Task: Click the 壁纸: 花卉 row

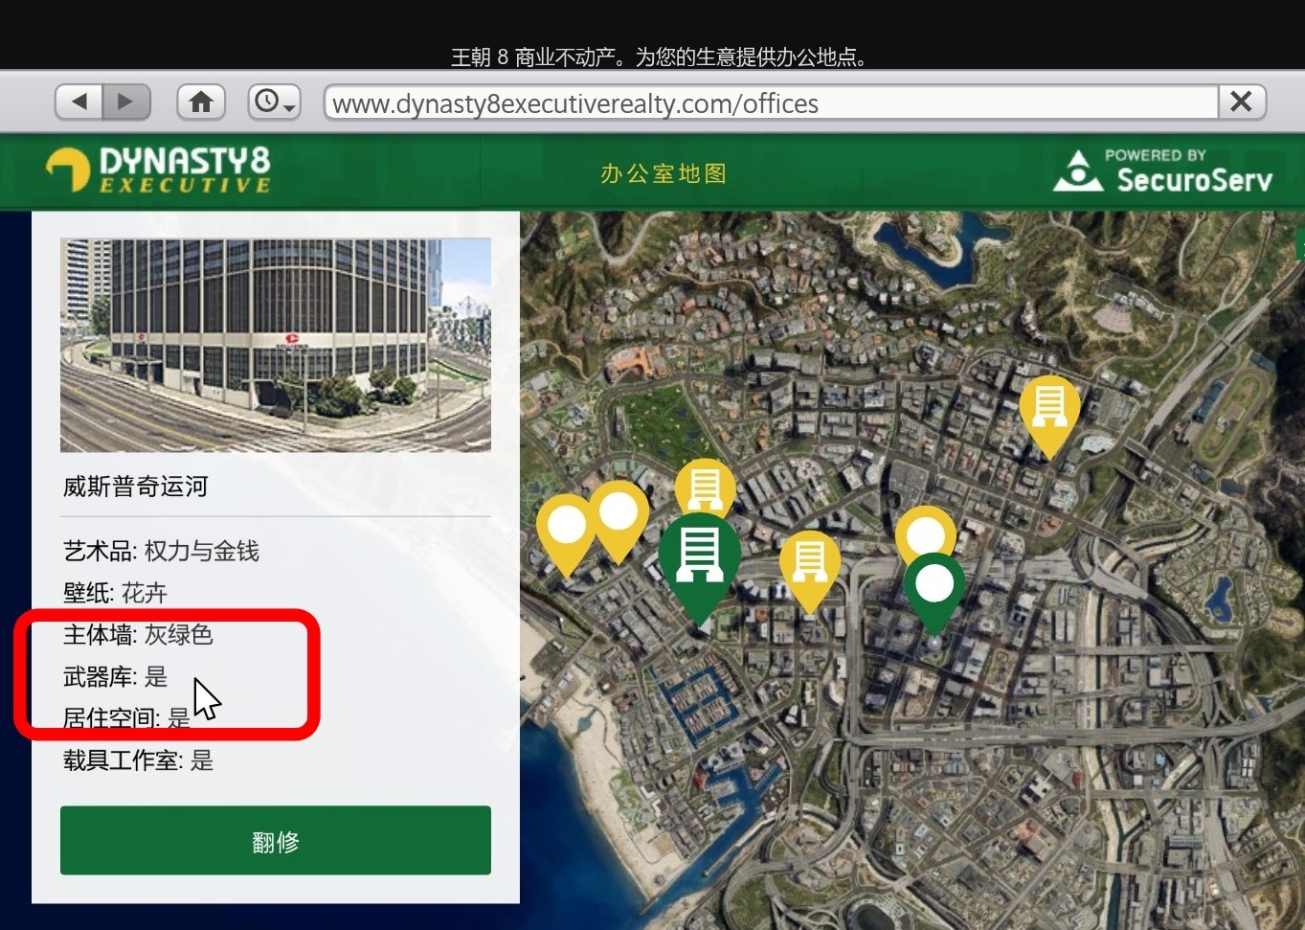Action: click(x=115, y=593)
